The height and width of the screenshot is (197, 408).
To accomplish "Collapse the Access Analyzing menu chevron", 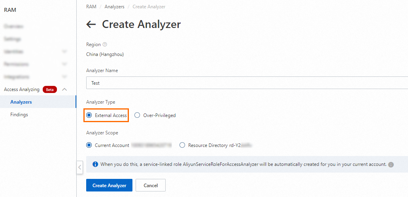I will coord(65,89).
